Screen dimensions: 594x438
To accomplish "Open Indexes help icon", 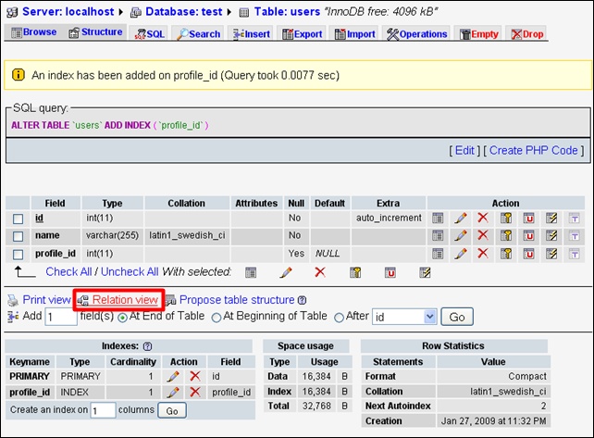I will (x=148, y=346).
